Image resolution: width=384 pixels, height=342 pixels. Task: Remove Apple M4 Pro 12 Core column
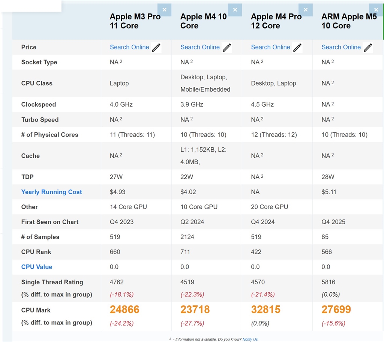coord(306,10)
